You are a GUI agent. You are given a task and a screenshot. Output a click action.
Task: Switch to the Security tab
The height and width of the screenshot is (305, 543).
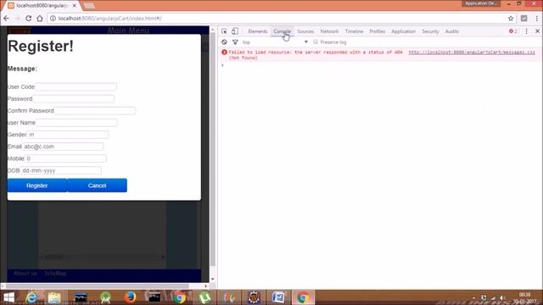tap(430, 31)
